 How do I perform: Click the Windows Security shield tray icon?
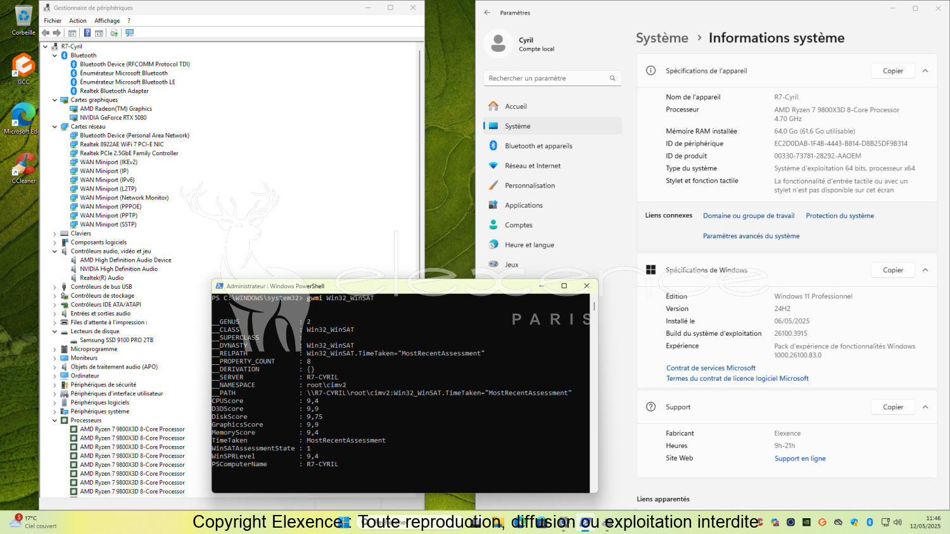854,523
